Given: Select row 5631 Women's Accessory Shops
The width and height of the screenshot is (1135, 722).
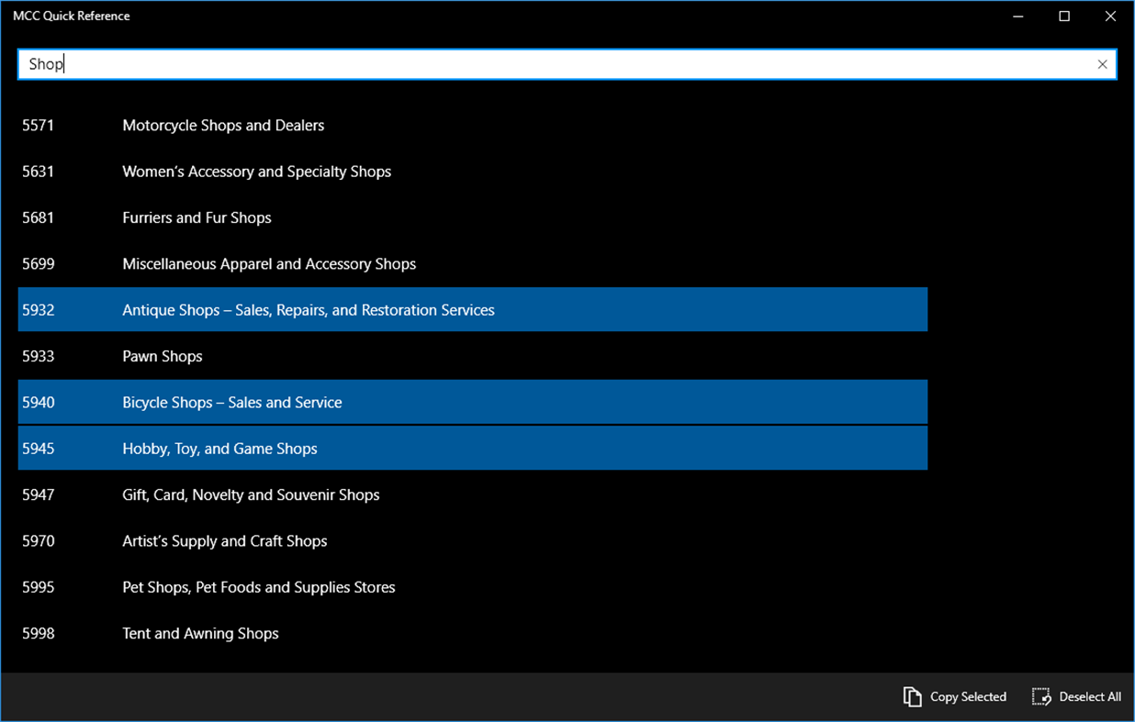Looking at the screenshot, I should pos(367,171).
